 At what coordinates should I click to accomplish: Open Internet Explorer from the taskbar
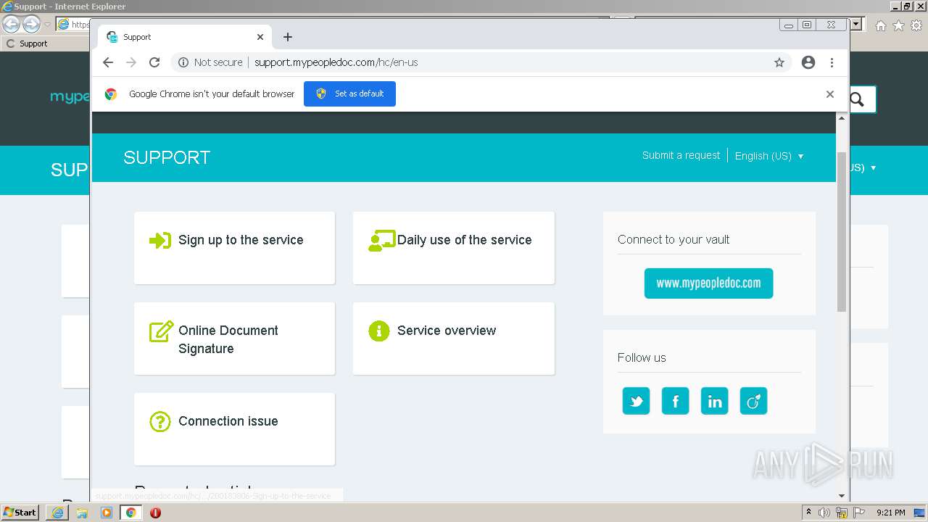tap(57, 513)
